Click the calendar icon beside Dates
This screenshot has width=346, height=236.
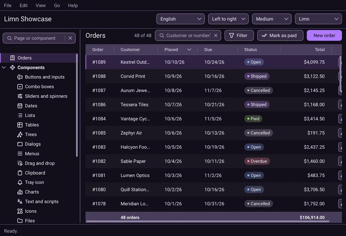[x=20, y=106]
